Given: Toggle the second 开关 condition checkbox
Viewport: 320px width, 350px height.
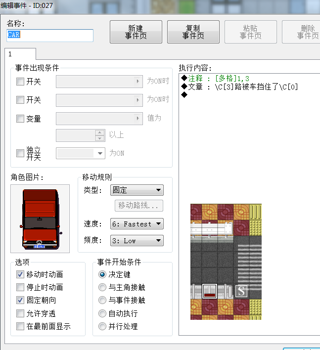Looking at the screenshot, I should [20, 100].
